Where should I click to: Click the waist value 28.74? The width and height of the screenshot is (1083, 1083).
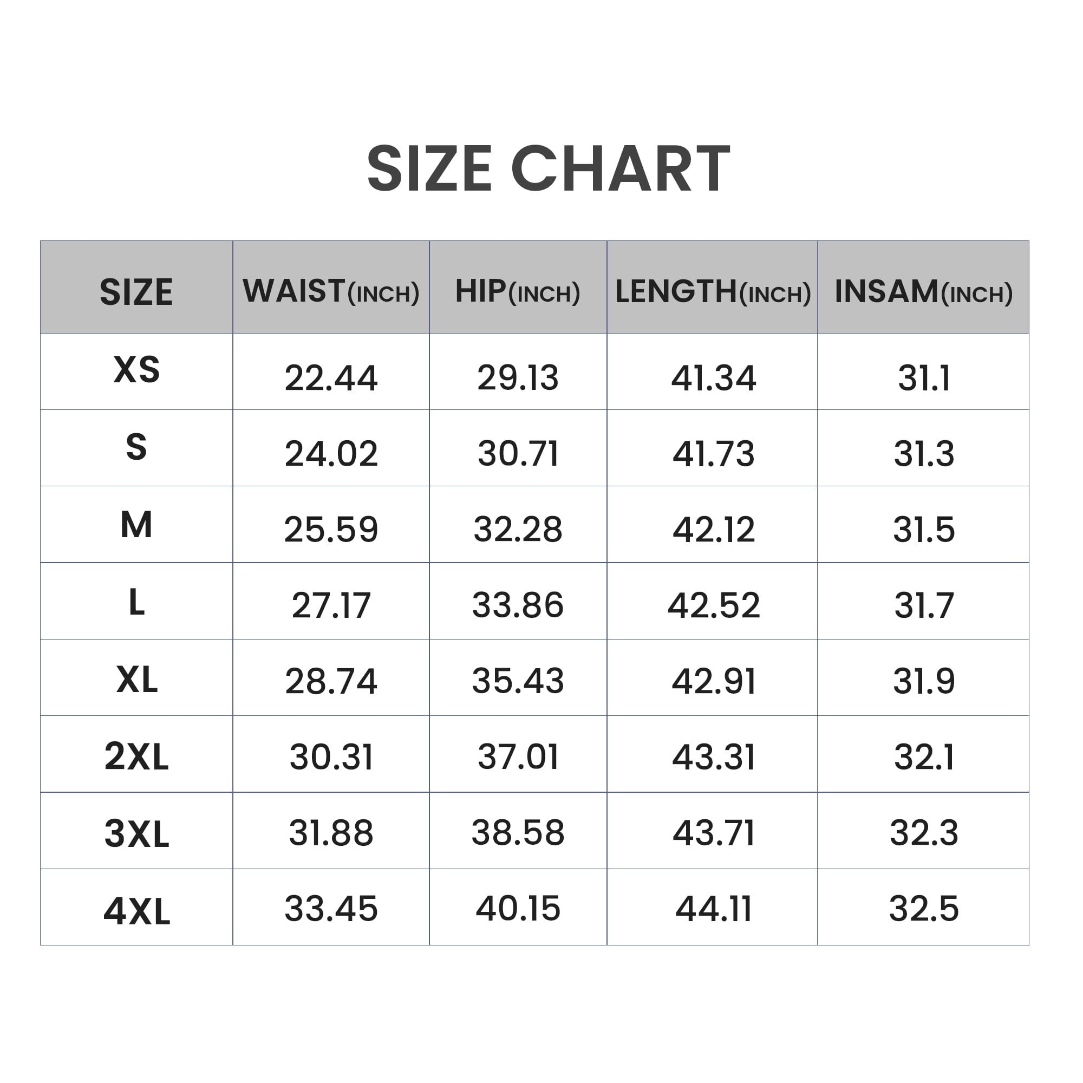pos(331,682)
